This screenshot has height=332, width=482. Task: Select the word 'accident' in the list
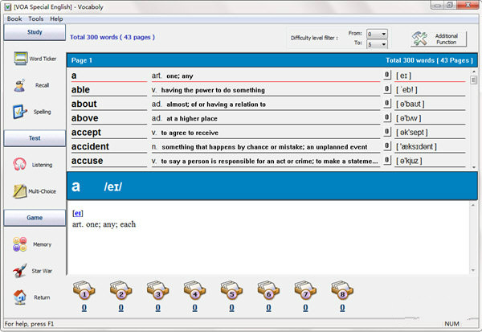(90, 146)
